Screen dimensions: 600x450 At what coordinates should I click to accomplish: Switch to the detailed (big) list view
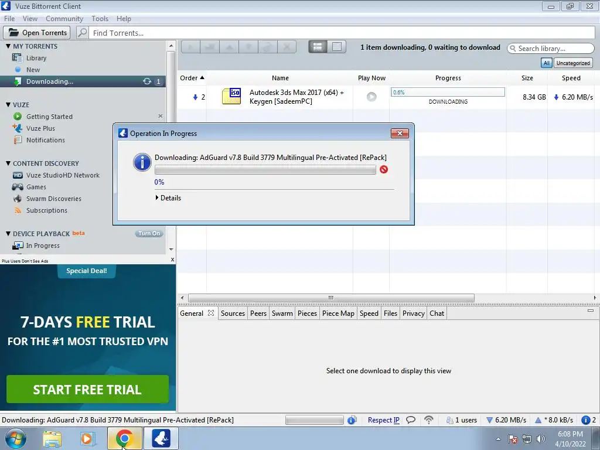(x=318, y=47)
